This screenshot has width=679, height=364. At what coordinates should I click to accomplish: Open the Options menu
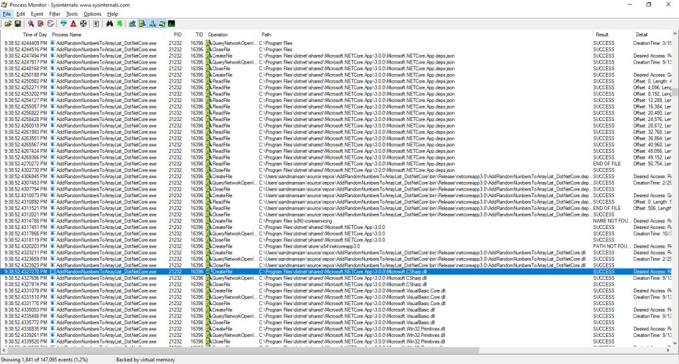pyautogui.click(x=92, y=13)
